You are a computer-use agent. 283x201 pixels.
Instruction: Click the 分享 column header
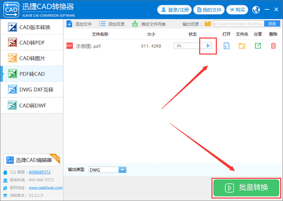pos(258,34)
